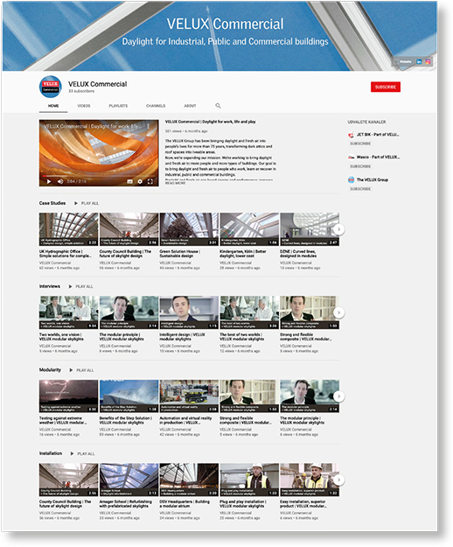
Task: Open Benefits of the Step Solution thumbnail
Action: pyautogui.click(x=129, y=396)
